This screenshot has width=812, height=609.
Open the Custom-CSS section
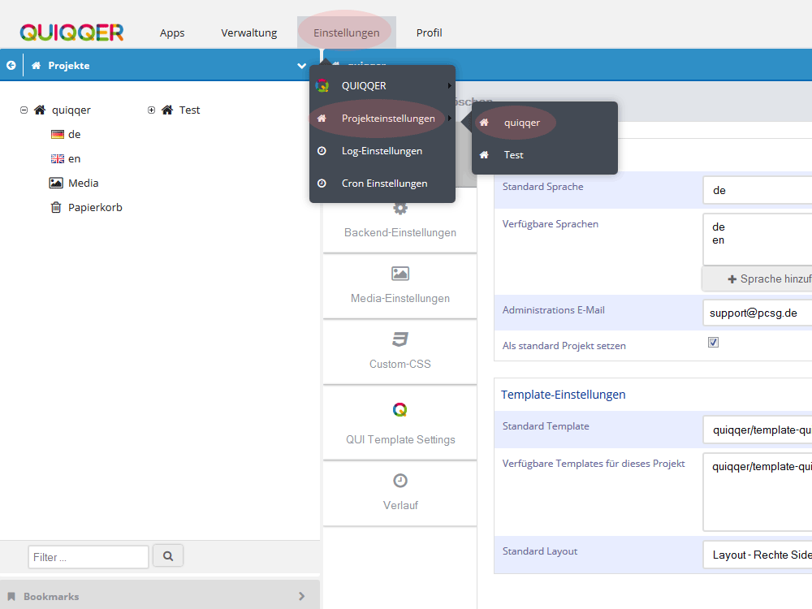(x=400, y=352)
